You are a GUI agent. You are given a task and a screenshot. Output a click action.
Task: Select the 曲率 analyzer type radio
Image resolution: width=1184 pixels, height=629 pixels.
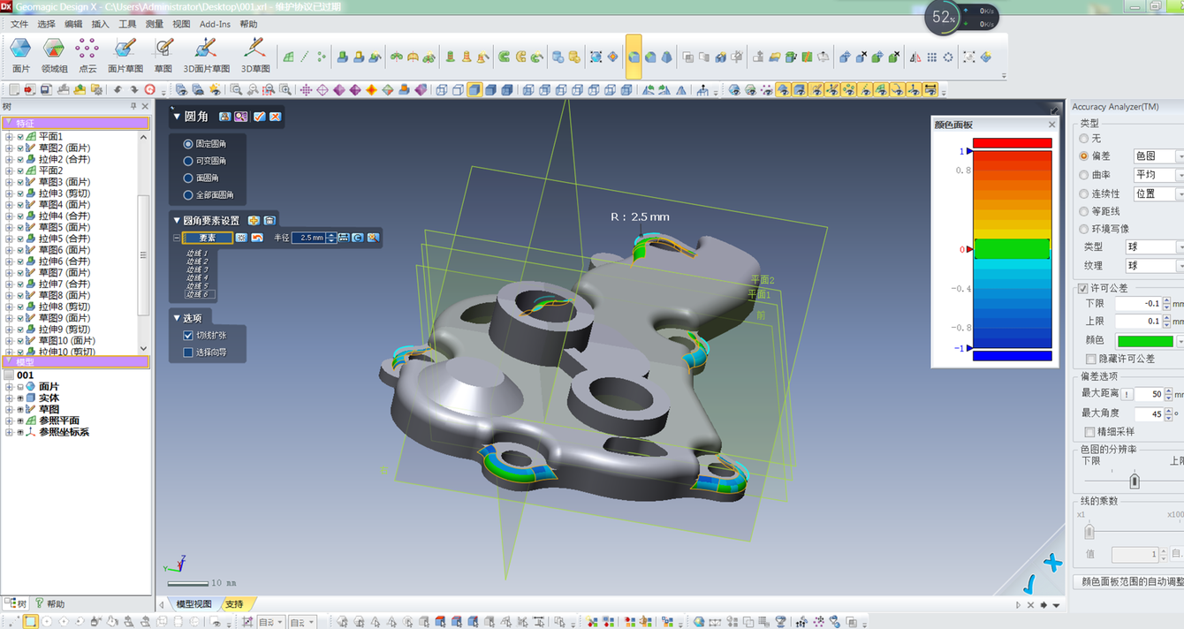click(1084, 175)
